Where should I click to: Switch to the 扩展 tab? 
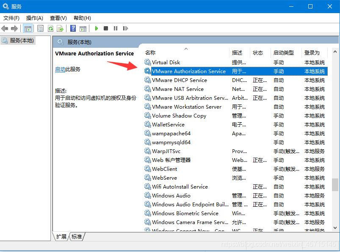pos(61,236)
